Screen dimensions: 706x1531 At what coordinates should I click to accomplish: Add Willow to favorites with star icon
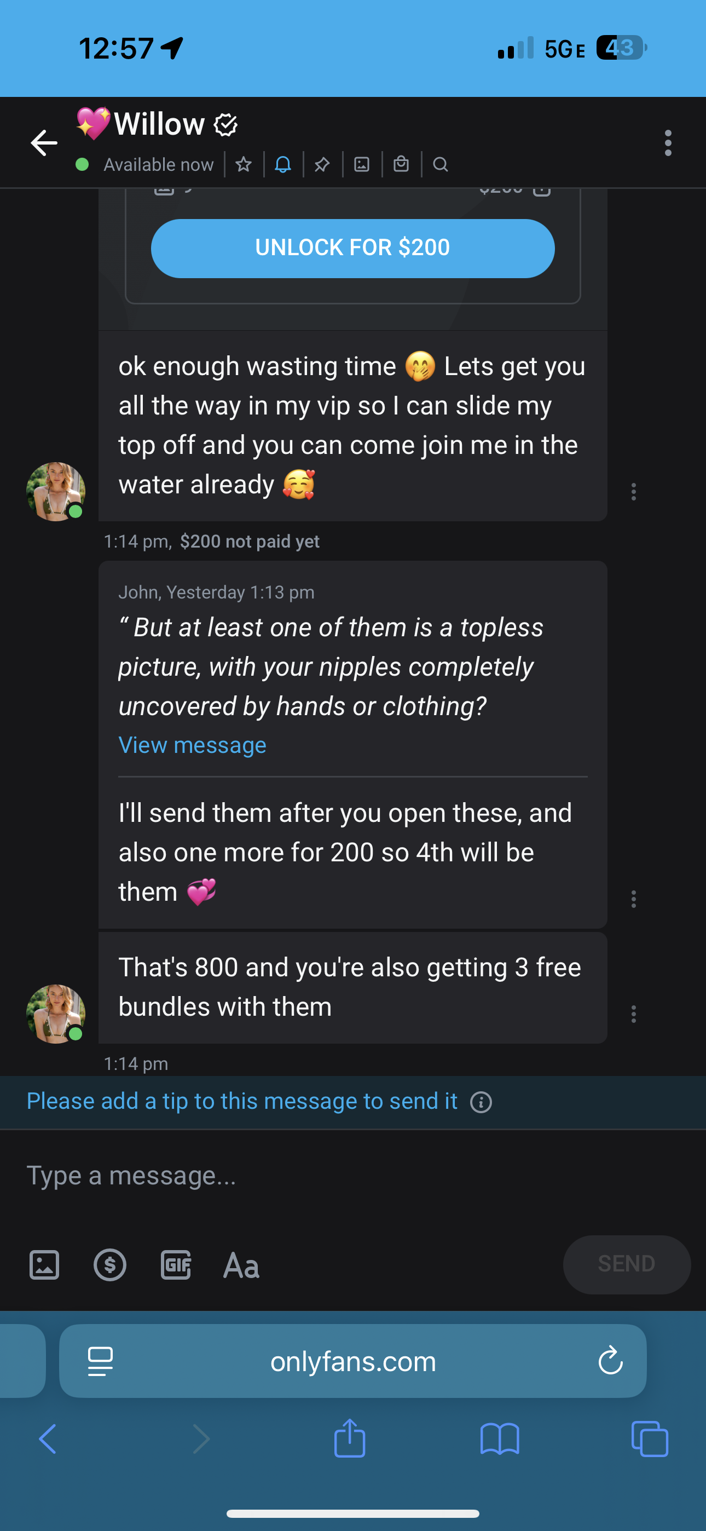click(244, 164)
